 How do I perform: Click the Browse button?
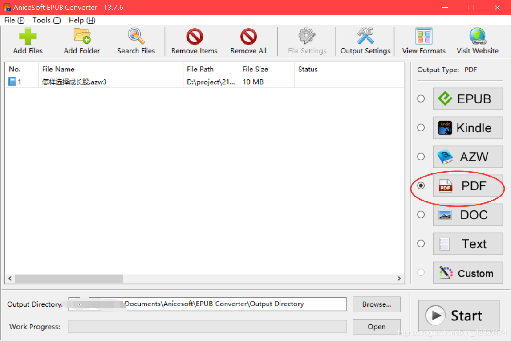click(377, 304)
